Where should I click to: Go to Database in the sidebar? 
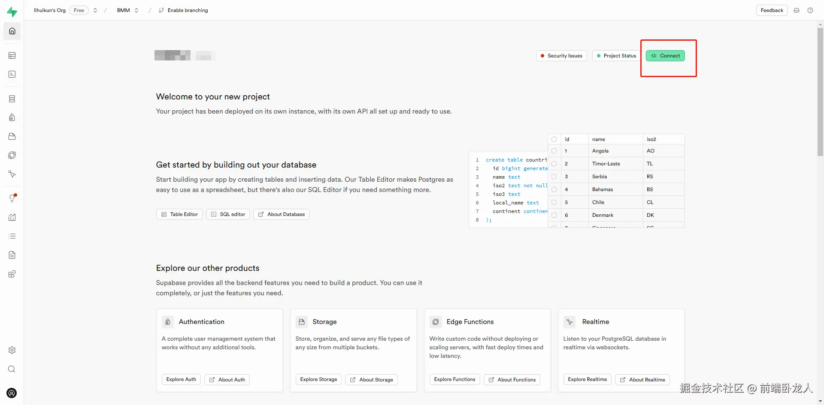[12, 99]
